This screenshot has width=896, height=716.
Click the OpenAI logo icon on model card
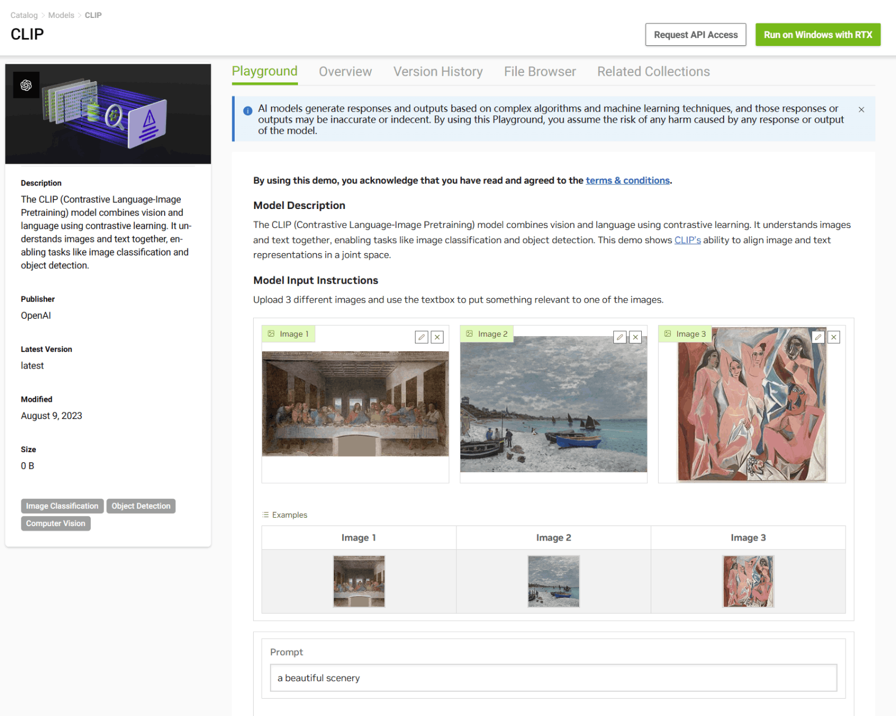pos(26,85)
